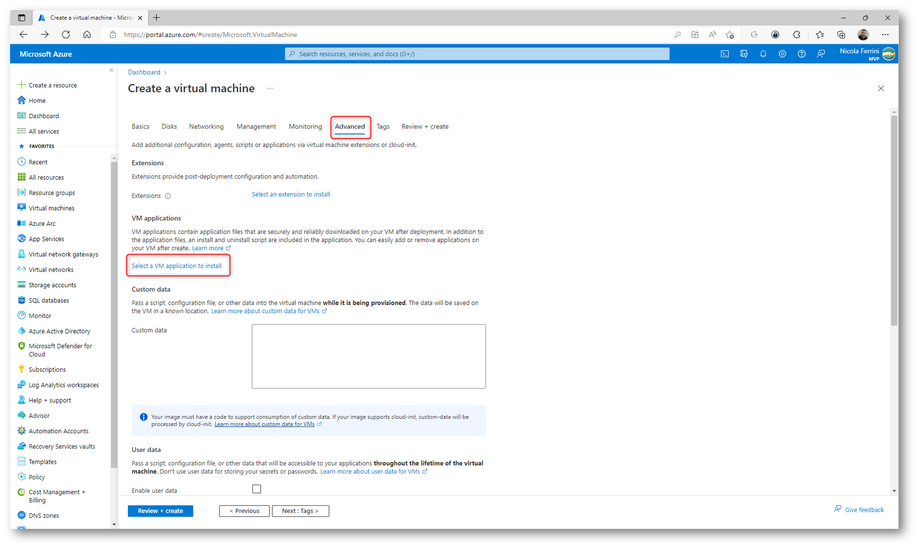
Task: Open the ellipsis menu beside page title
Action: tap(270, 88)
